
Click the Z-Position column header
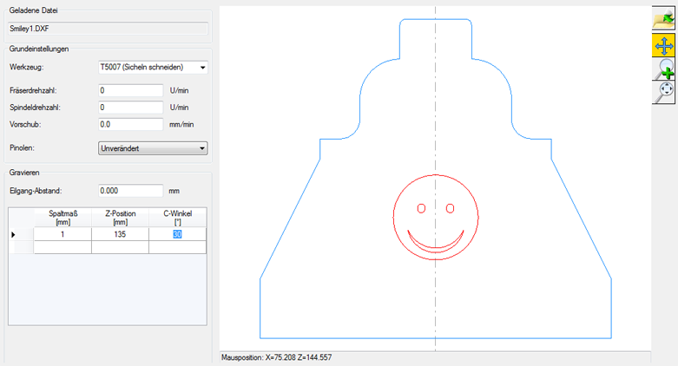coord(120,217)
